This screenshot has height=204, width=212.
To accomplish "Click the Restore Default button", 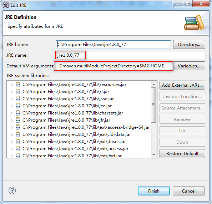I will pos(182,154).
